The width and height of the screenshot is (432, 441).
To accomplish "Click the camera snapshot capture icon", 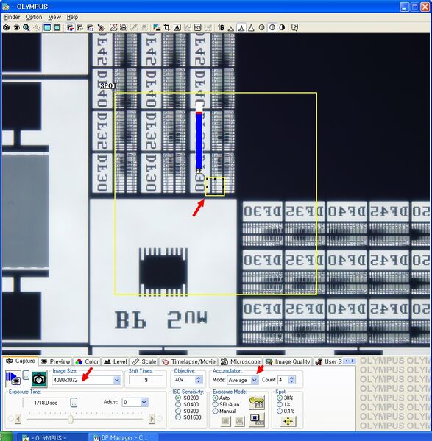I will 39,379.
